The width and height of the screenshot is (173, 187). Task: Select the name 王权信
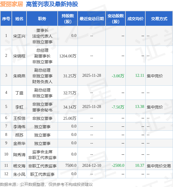click(19, 118)
